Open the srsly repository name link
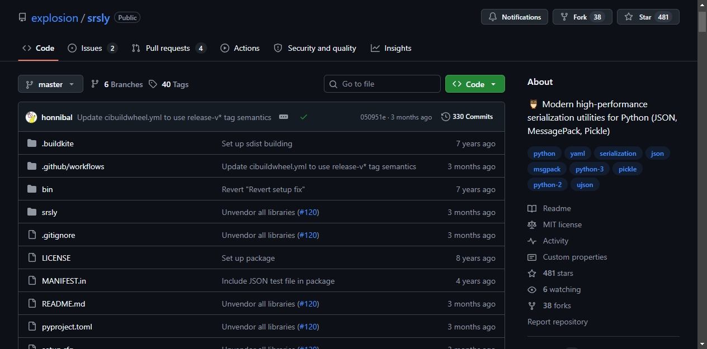This screenshot has width=707, height=349. (98, 18)
